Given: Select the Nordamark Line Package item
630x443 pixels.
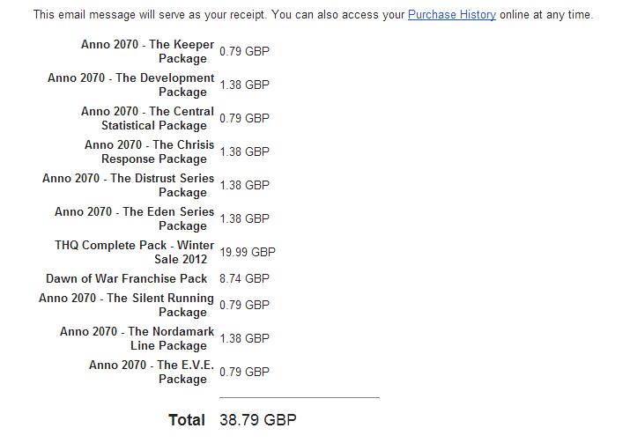Looking at the screenshot, I should (x=137, y=339).
